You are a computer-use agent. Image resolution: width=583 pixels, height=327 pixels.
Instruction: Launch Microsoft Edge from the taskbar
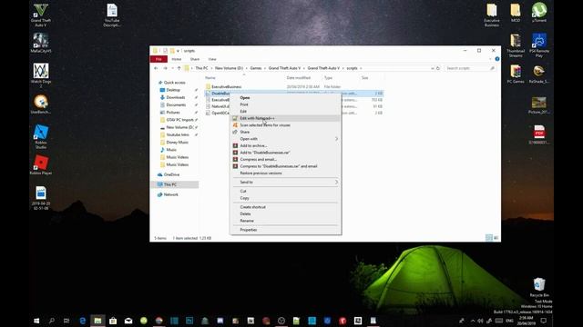pos(83,321)
